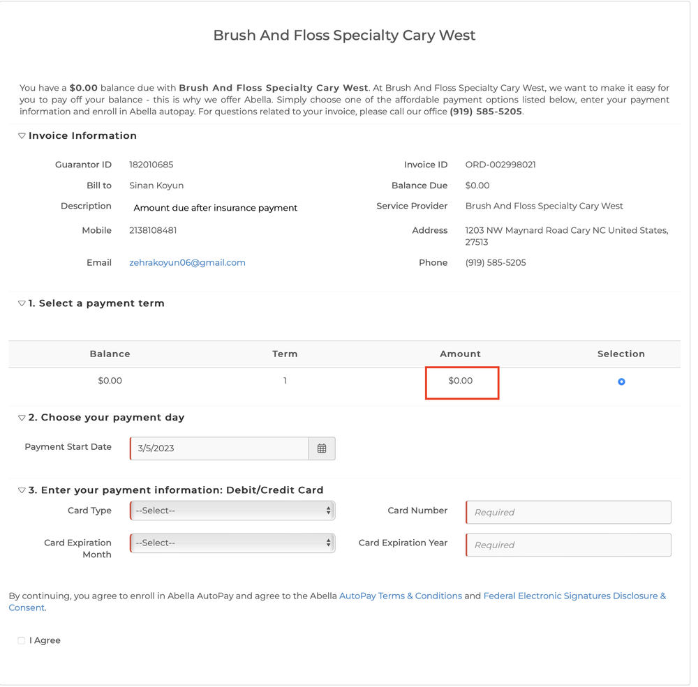Open the calendar date picker icon
Screen dimensions: 698x687
pyautogui.click(x=322, y=448)
